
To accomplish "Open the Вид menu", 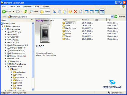I will click(x=19, y=7).
